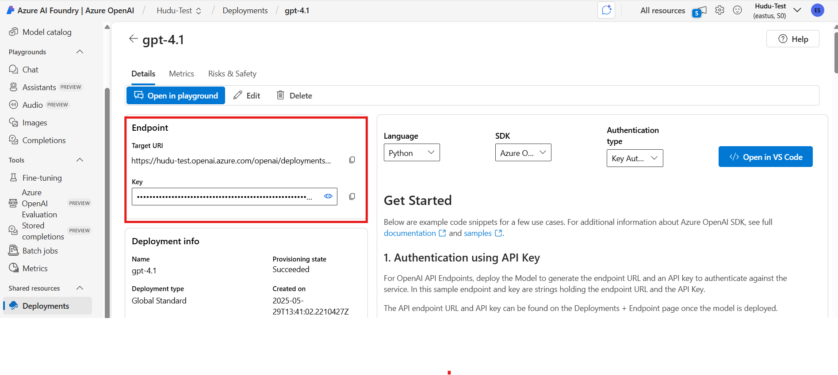Collapse the Playgrounds section
838x375 pixels.
point(80,52)
